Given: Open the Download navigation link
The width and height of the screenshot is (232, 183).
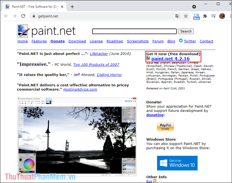Looking at the screenshot, I should 77,41.
